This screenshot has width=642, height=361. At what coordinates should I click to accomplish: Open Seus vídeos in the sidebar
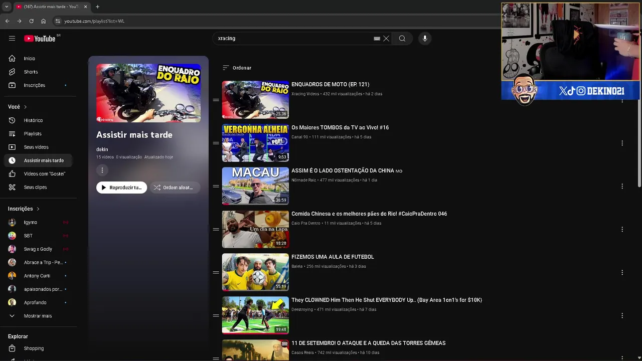(39, 147)
